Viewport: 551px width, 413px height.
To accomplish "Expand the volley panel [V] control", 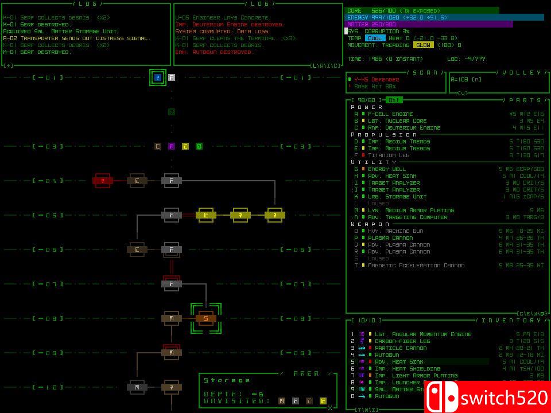I will (463, 93).
